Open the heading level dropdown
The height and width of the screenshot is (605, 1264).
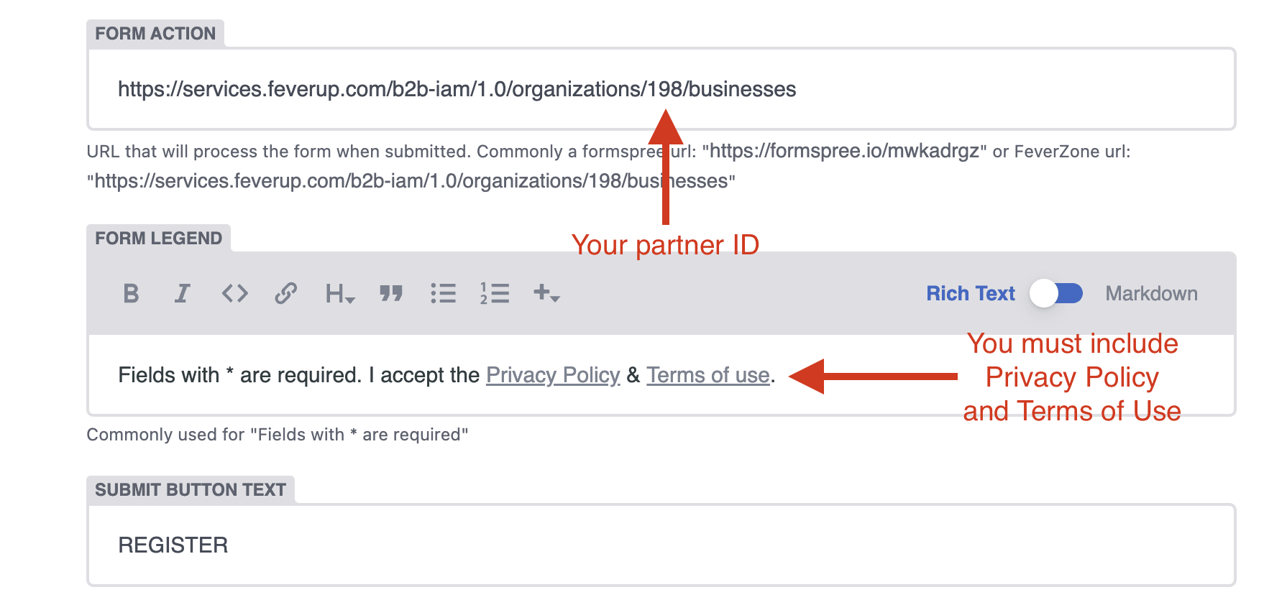point(340,293)
